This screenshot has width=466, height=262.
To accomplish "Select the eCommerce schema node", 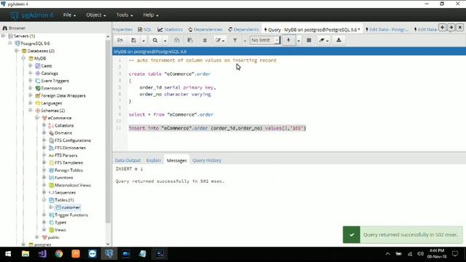I will [x=60, y=118].
